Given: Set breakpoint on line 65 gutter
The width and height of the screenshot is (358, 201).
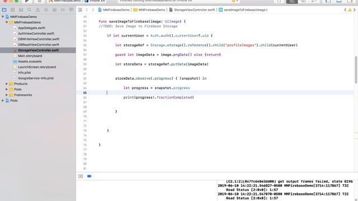Looking at the screenshot, I should [x=84, y=93].
